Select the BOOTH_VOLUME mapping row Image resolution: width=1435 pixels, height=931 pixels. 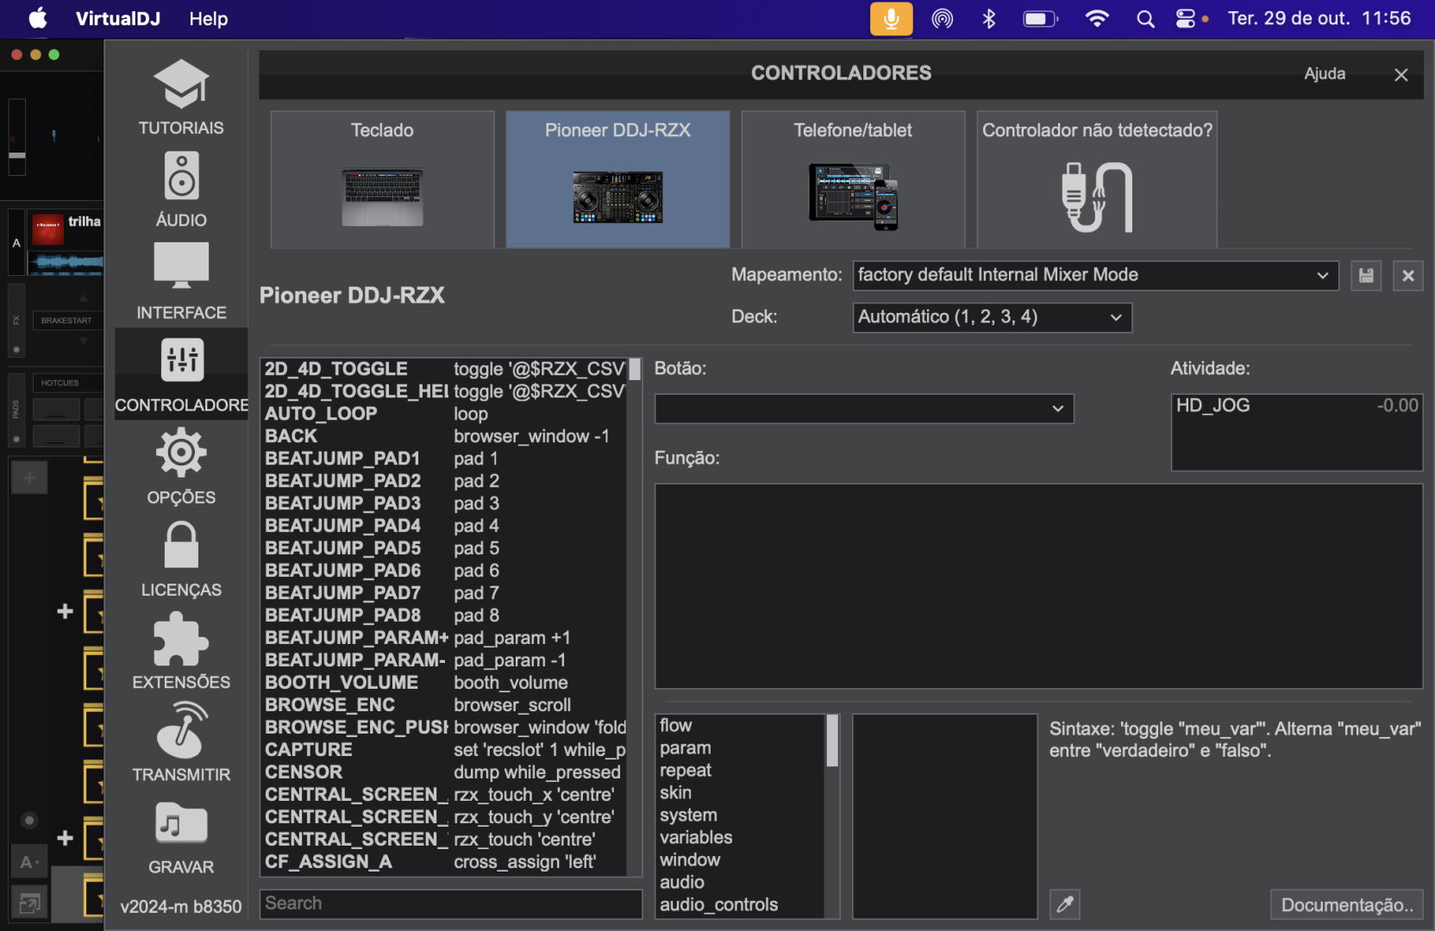[444, 683]
